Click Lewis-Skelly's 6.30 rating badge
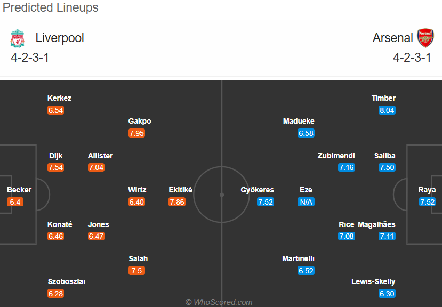The height and width of the screenshot is (307, 442). [x=387, y=294]
